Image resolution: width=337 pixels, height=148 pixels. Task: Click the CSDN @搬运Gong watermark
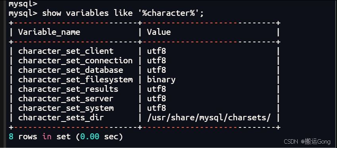(307, 141)
